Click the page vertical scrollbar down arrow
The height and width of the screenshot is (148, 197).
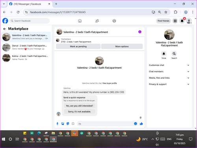pyautogui.click(x=195, y=128)
